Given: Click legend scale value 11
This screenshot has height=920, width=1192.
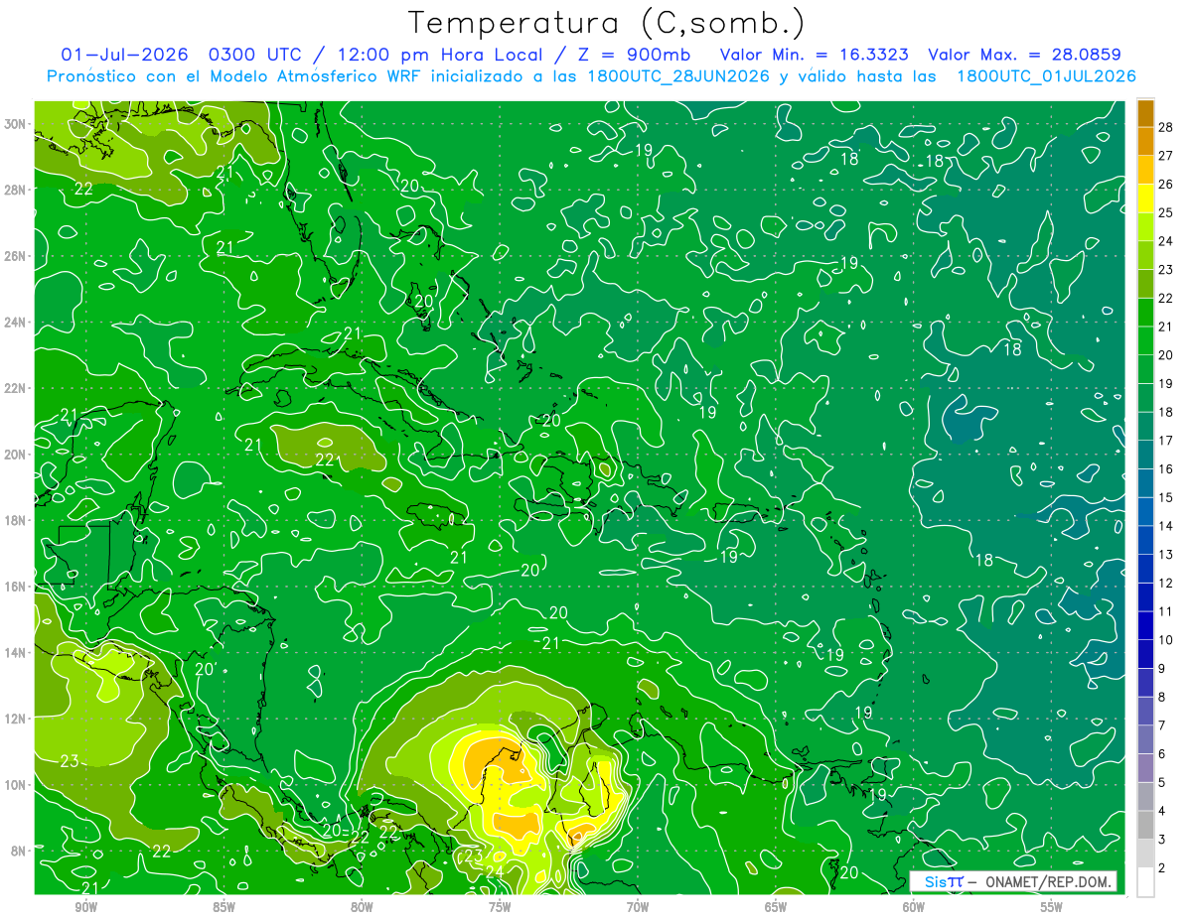Looking at the screenshot, I should point(1166,611).
